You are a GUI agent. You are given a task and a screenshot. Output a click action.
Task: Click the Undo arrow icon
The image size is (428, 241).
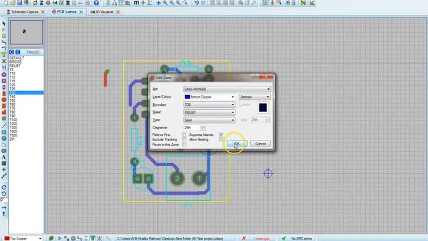[197, 3]
